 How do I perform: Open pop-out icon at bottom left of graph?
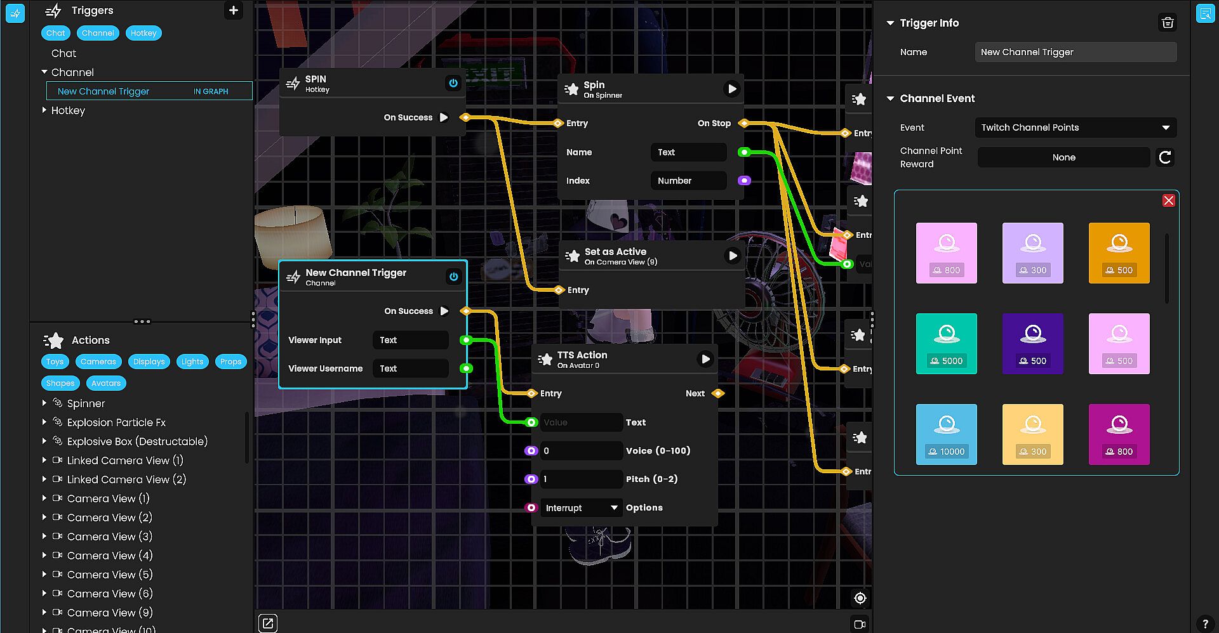(x=268, y=623)
